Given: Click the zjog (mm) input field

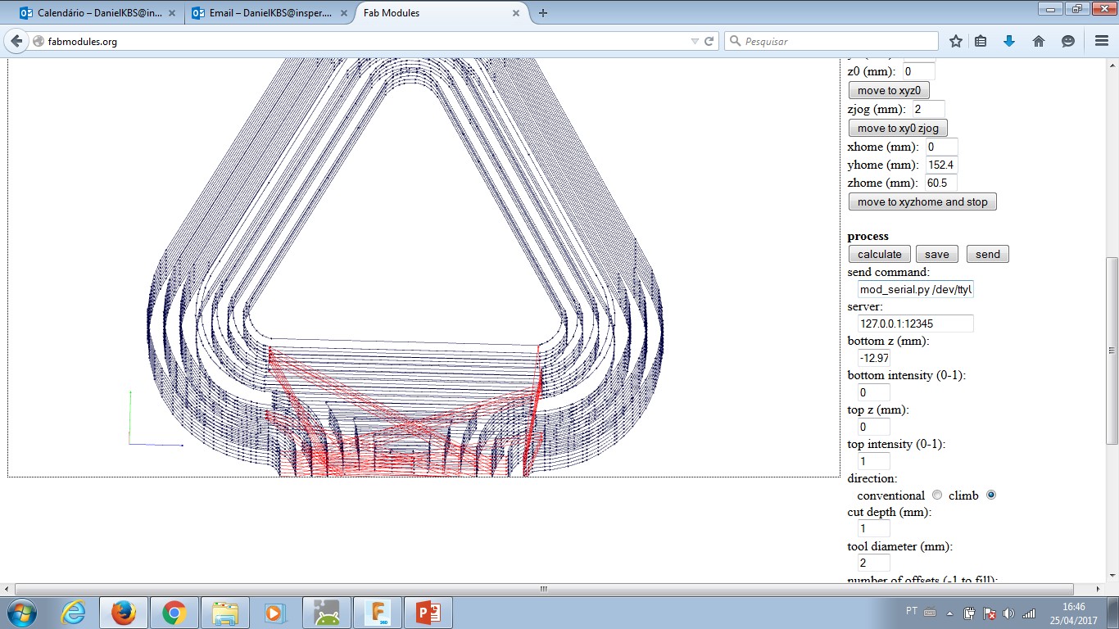Looking at the screenshot, I should pyautogui.click(x=929, y=109).
